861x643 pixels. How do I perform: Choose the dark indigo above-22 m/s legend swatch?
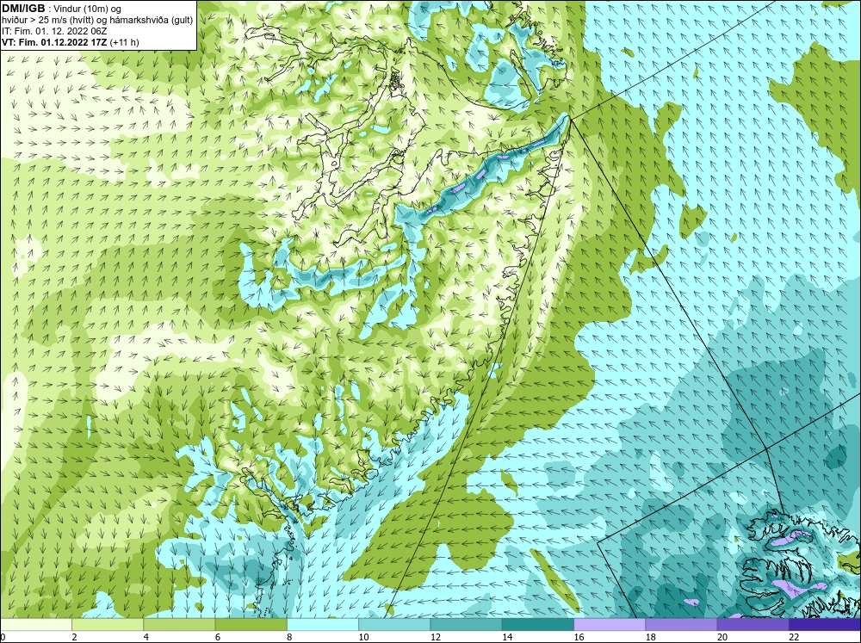tap(825, 624)
